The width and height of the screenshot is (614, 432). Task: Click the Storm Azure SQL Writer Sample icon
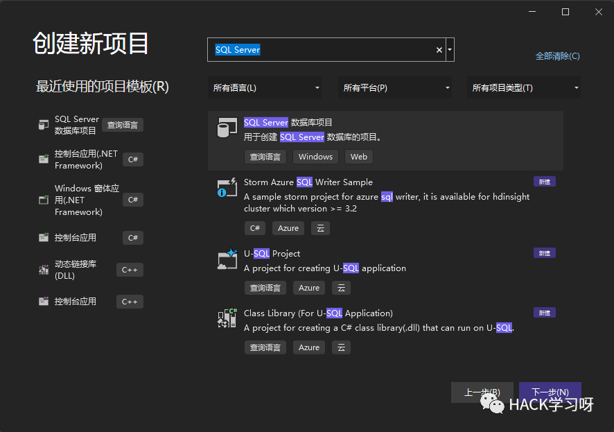click(x=227, y=187)
